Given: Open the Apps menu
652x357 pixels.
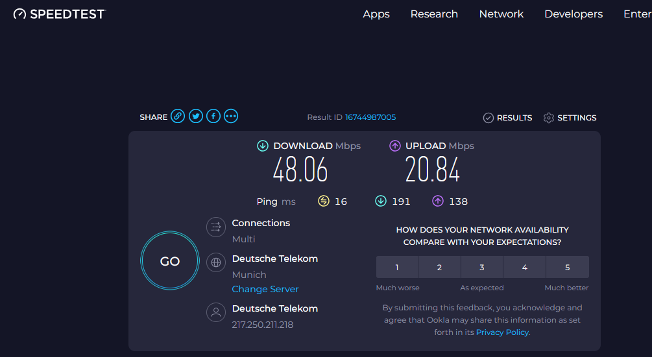Looking at the screenshot, I should coord(376,14).
